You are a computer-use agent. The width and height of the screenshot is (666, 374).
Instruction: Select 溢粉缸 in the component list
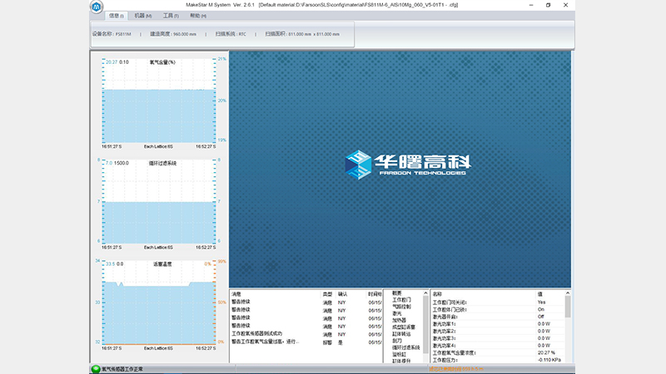(399, 354)
